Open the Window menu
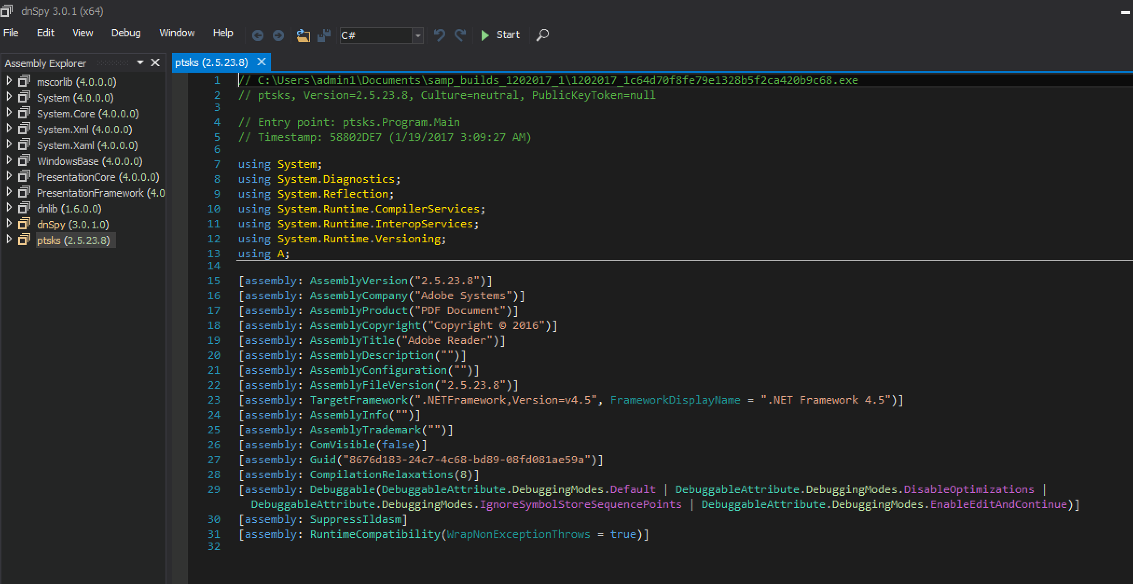 coord(177,33)
